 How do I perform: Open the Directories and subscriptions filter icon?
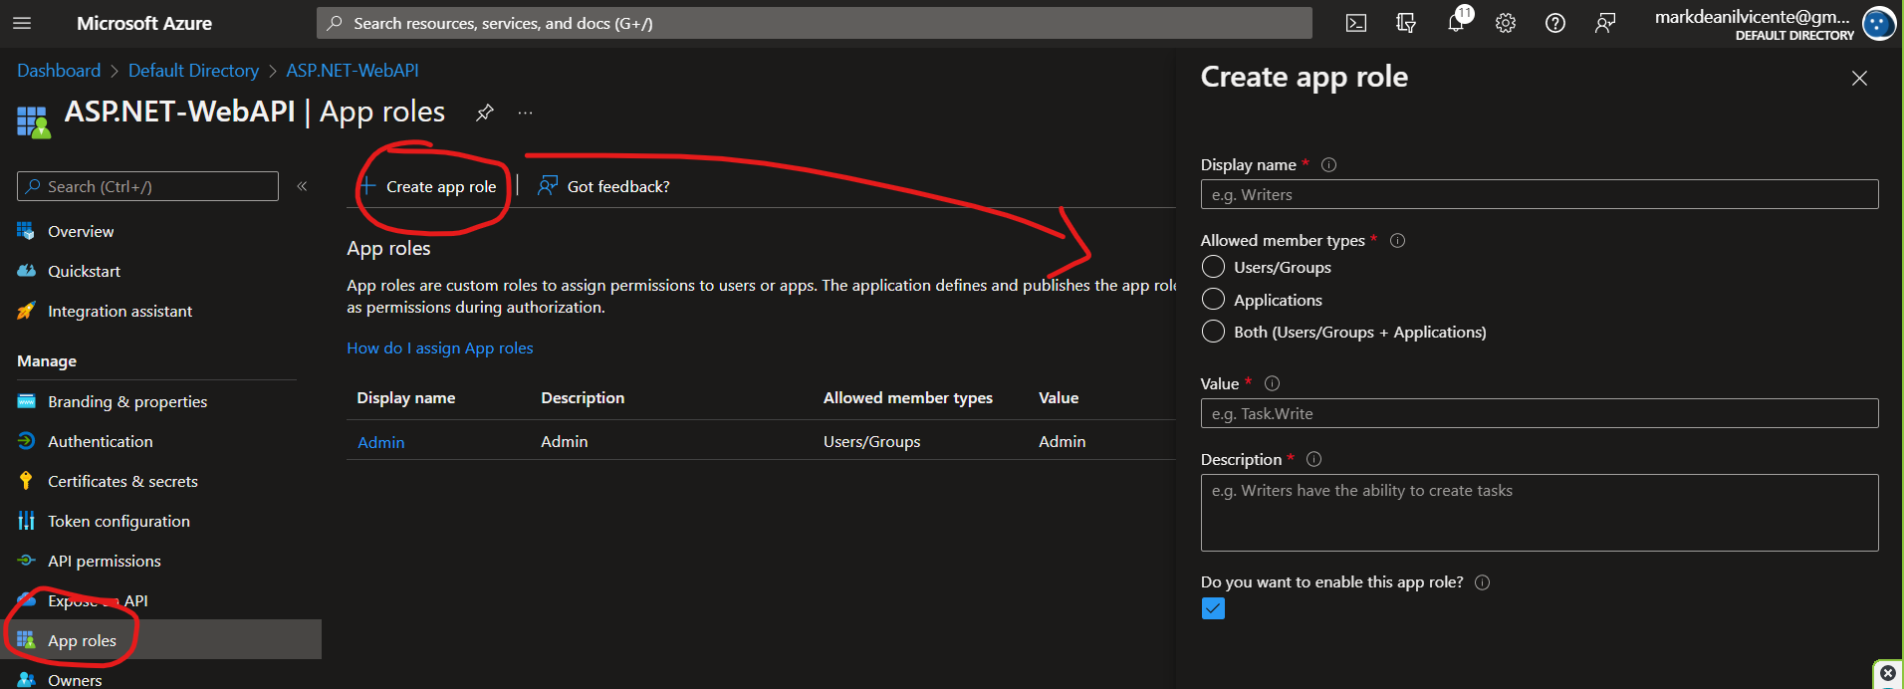1406,23
